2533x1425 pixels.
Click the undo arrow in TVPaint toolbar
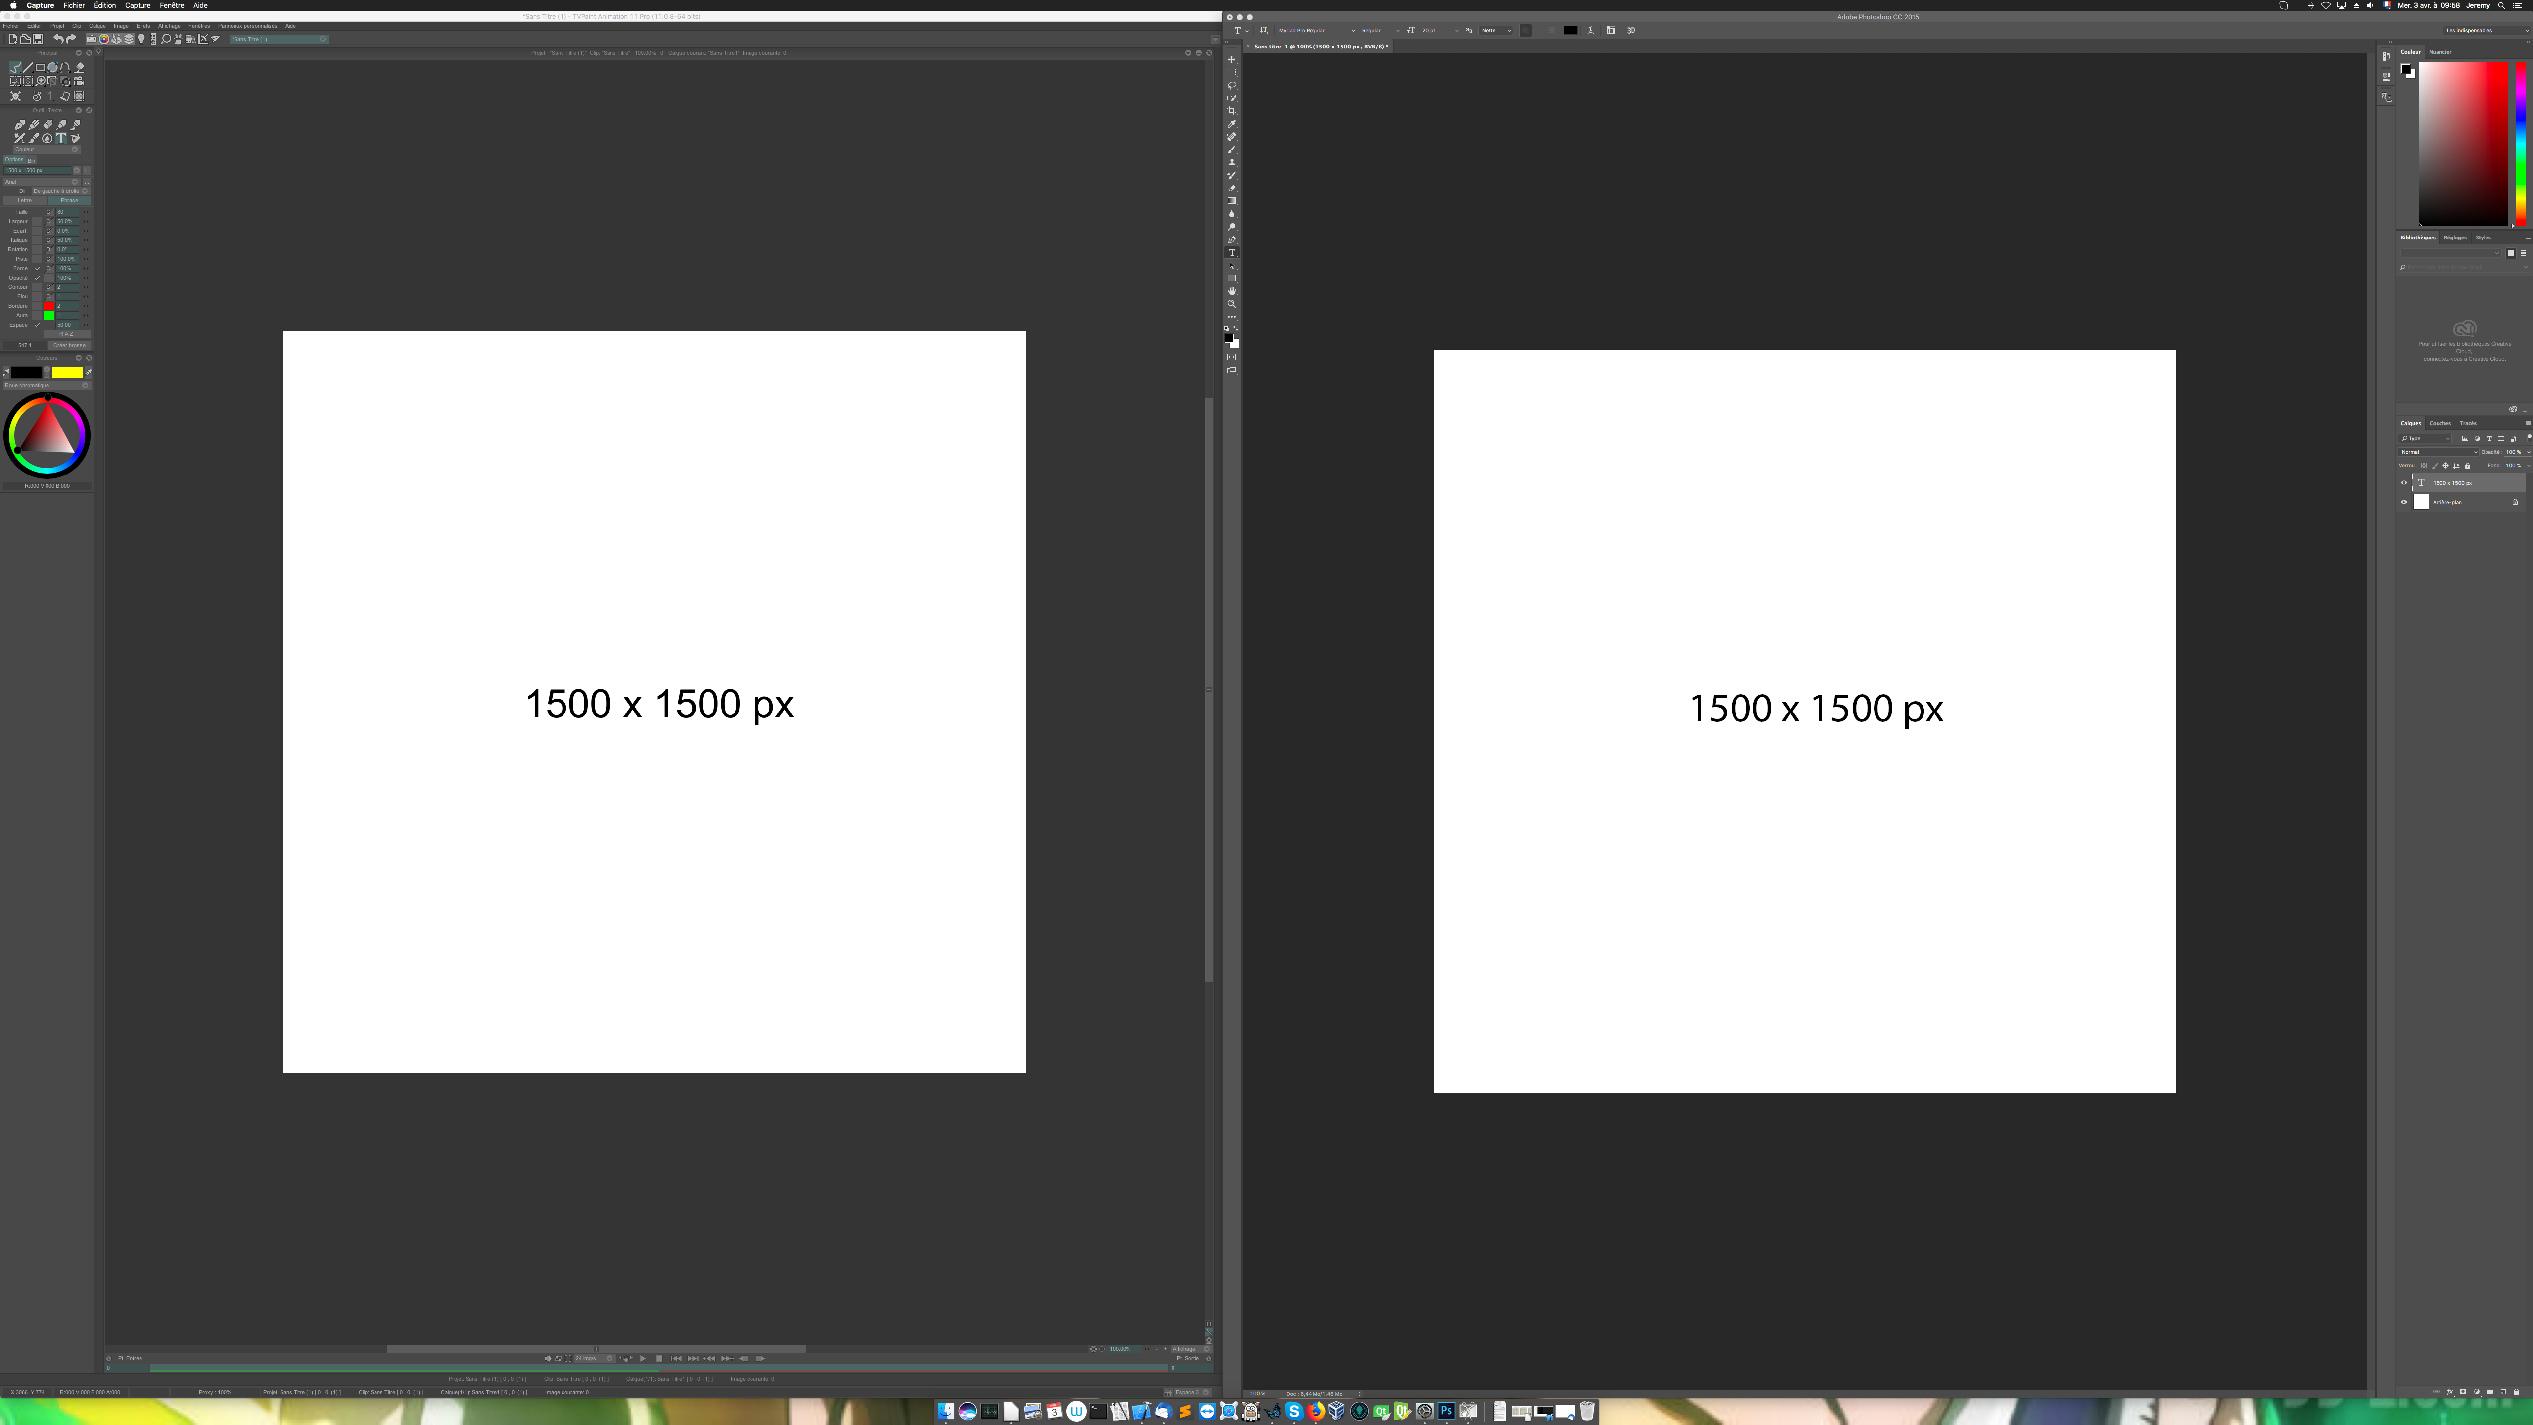58,40
